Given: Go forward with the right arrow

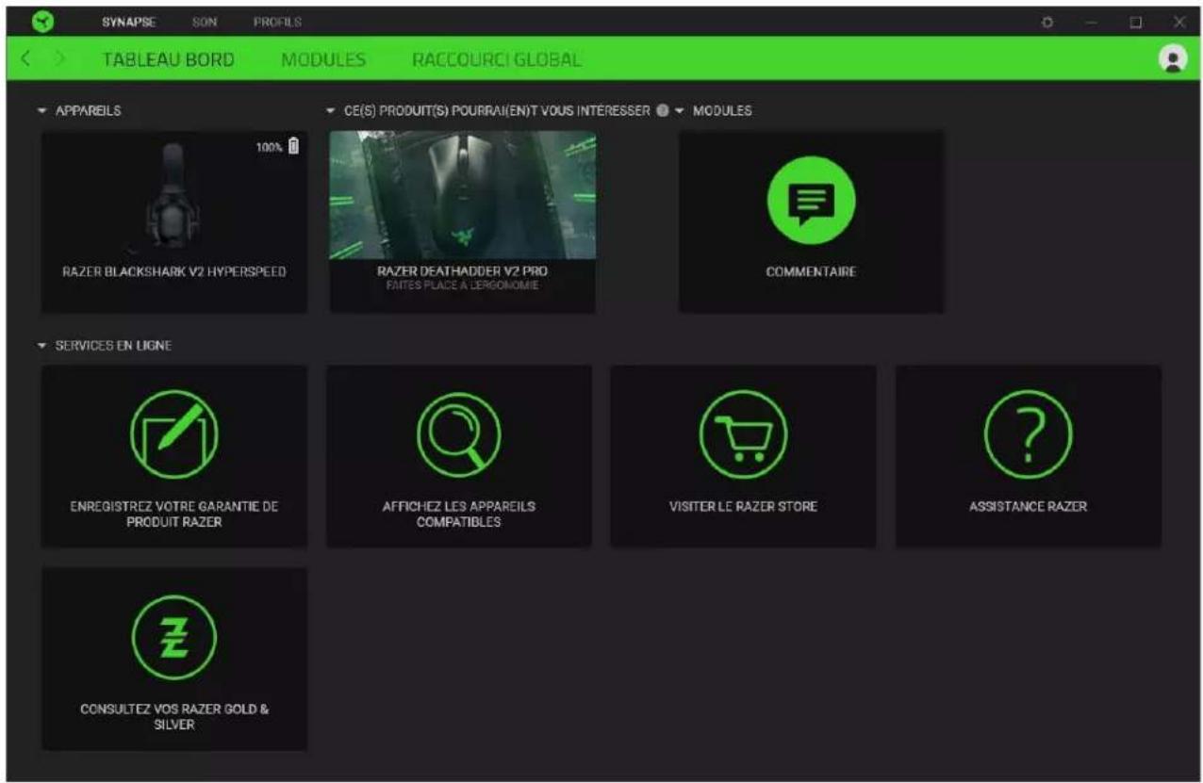Looking at the screenshot, I should pyautogui.click(x=60, y=59).
